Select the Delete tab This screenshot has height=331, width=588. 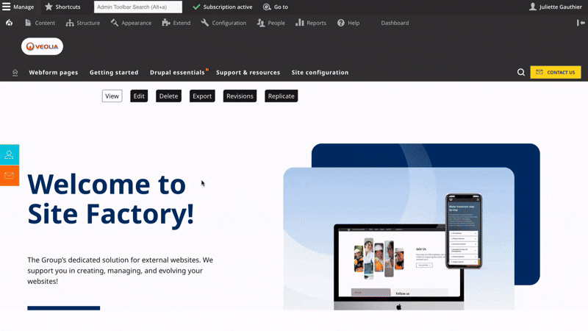168,96
